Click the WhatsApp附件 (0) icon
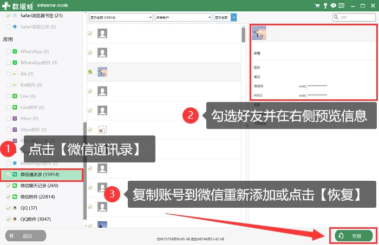379x245 pixels. point(15,63)
